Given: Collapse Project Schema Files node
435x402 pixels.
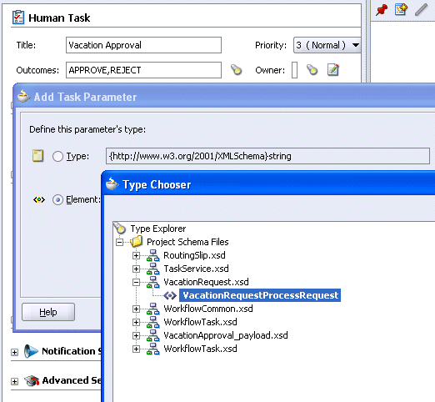Looking at the screenshot, I should point(119,242).
